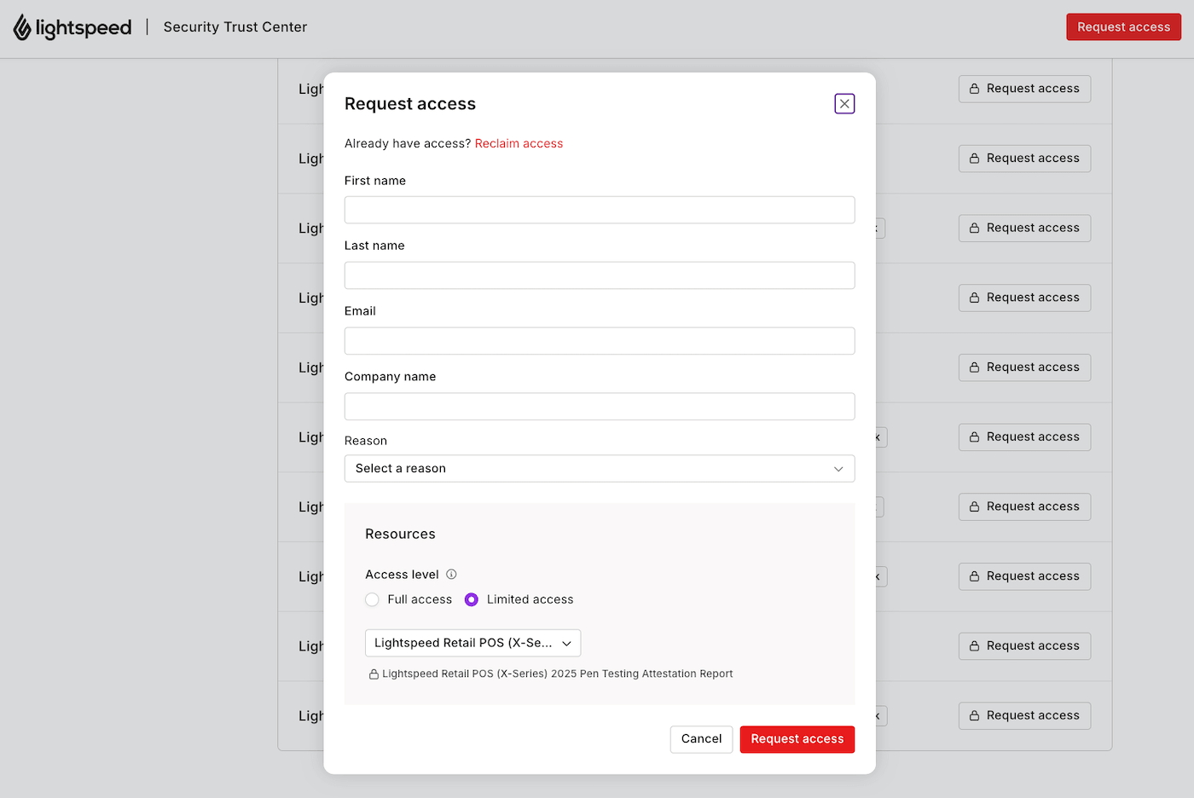Image resolution: width=1194 pixels, height=798 pixels.
Task: Close the Request access dialog
Action: tap(844, 104)
